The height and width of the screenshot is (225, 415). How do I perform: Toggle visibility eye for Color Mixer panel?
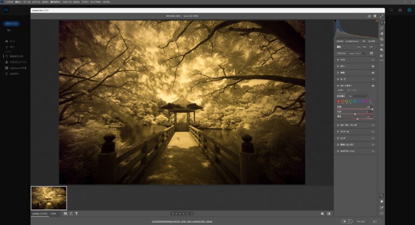tap(373, 85)
